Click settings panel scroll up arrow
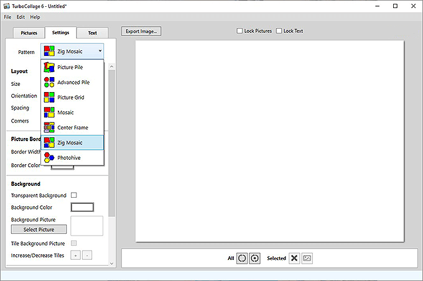Viewport: 423px width, 281px height. [112, 67]
